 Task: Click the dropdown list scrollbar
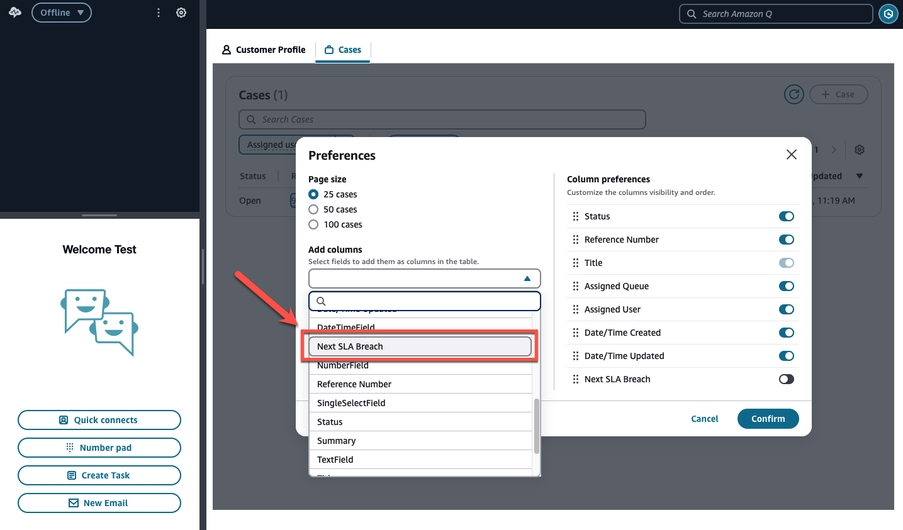pos(536,426)
